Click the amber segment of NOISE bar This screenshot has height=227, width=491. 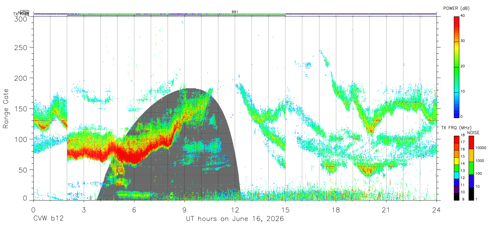[471, 155]
